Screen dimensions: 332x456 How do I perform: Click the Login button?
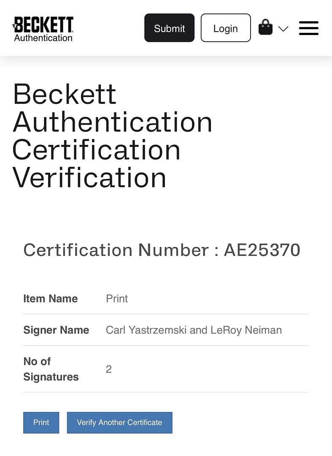tap(226, 28)
